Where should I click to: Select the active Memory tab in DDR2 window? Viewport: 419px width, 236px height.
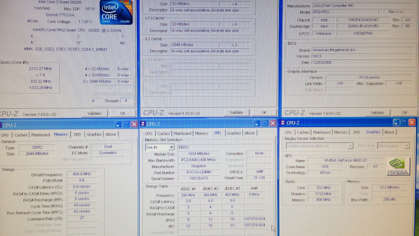(61, 135)
